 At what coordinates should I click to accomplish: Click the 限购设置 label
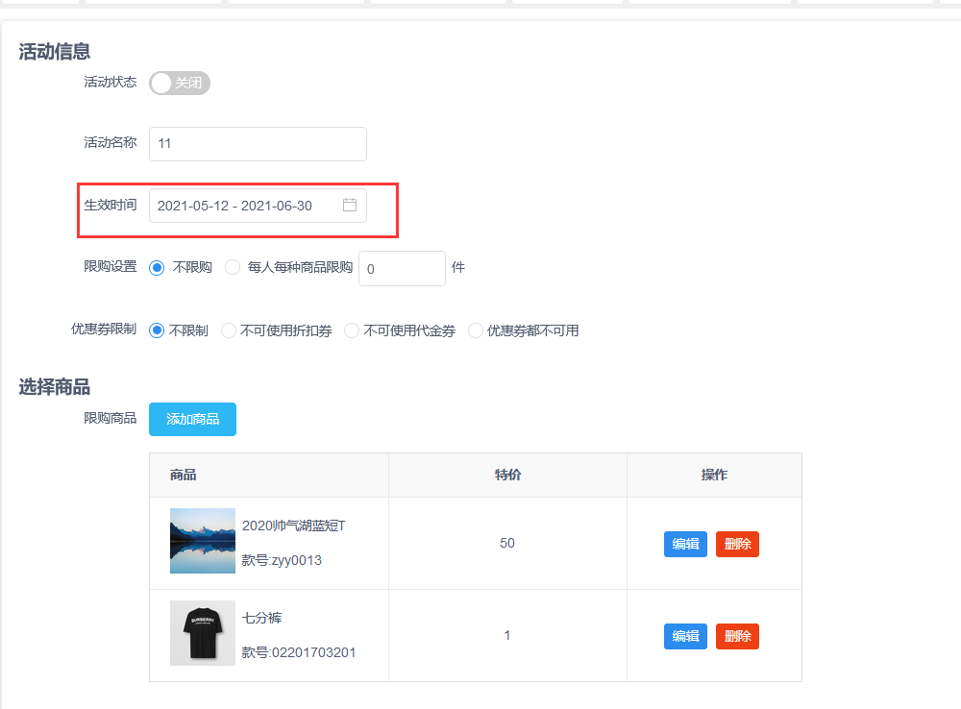111,266
